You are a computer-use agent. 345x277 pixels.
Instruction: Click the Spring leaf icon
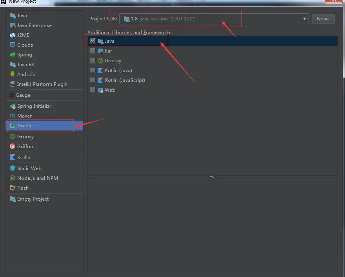13,55
